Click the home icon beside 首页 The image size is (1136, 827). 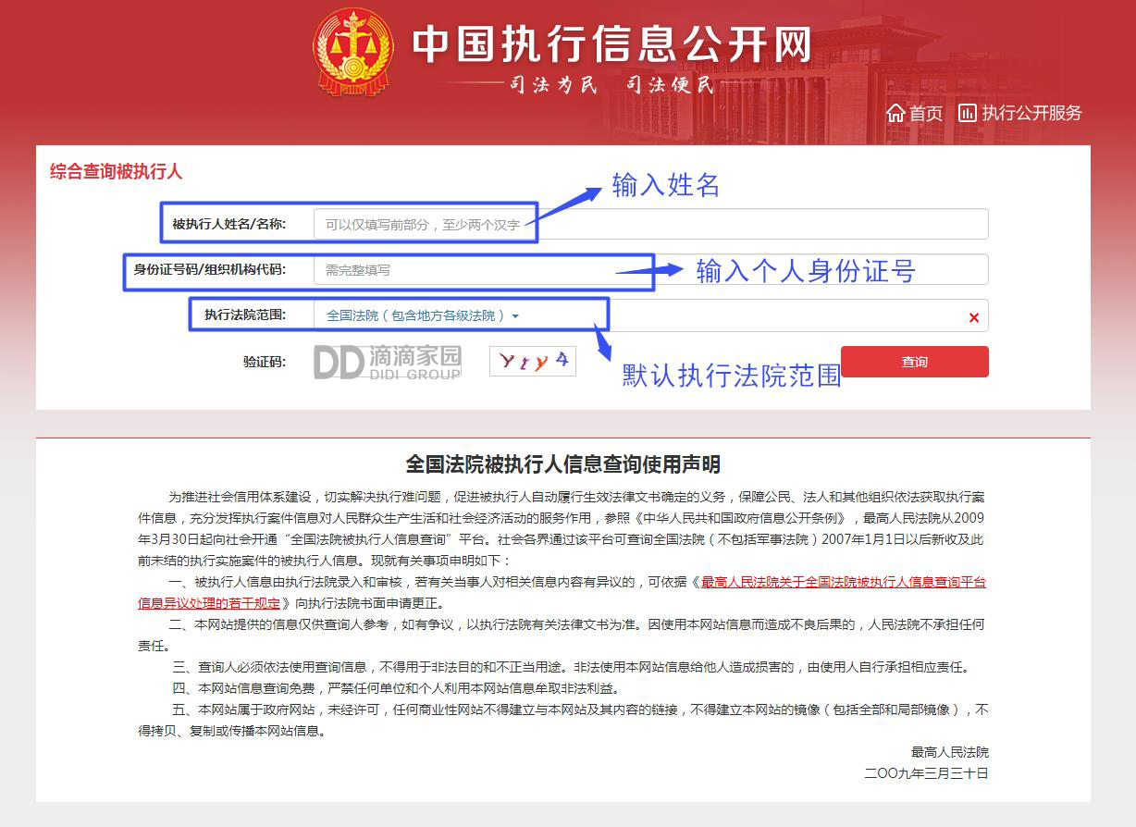pos(895,113)
